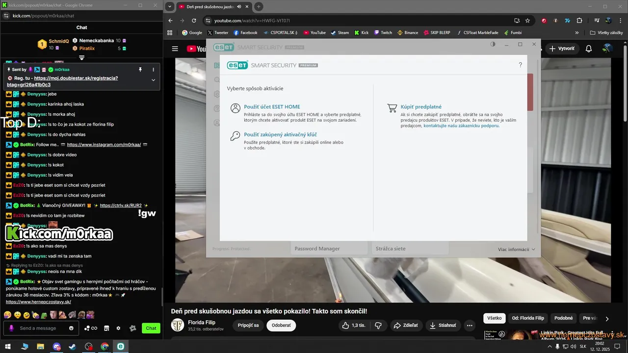The height and width of the screenshot is (353, 628).
Task: Open Chrome extensions puzzle icon
Action: click(579, 21)
